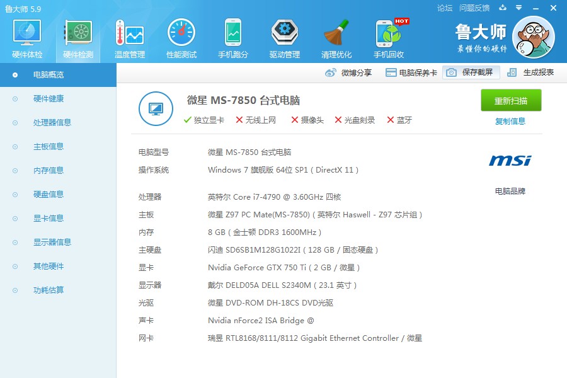This screenshot has width=567, height=378.
Task: Click the 独立显卡 feature indicator
Action: pyautogui.click(x=204, y=120)
